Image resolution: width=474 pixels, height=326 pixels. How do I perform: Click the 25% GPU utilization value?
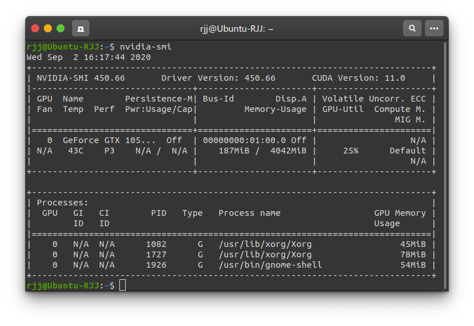coord(351,151)
